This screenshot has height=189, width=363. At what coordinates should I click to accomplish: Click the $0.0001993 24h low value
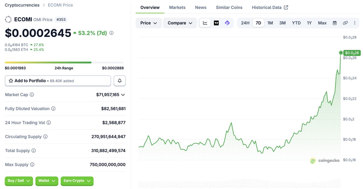pos(15,68)
